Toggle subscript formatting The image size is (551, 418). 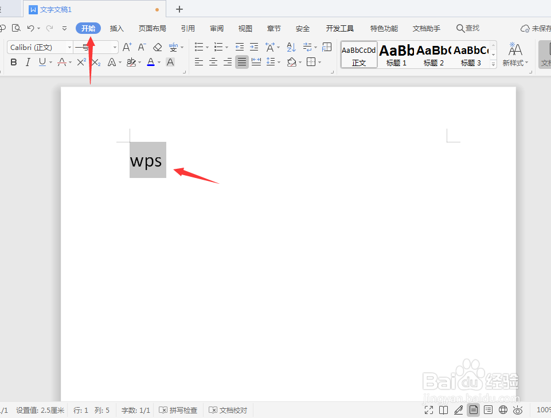pos(96,62)
